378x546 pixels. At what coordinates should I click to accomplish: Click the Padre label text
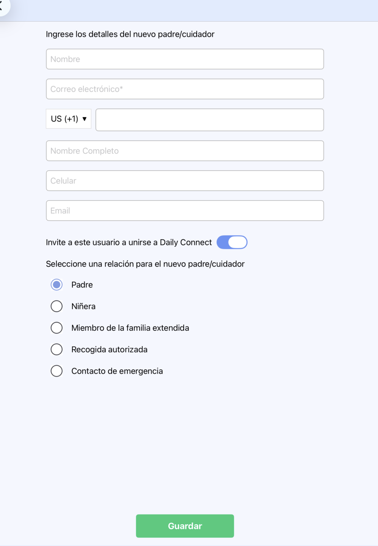tap(82, 285)
